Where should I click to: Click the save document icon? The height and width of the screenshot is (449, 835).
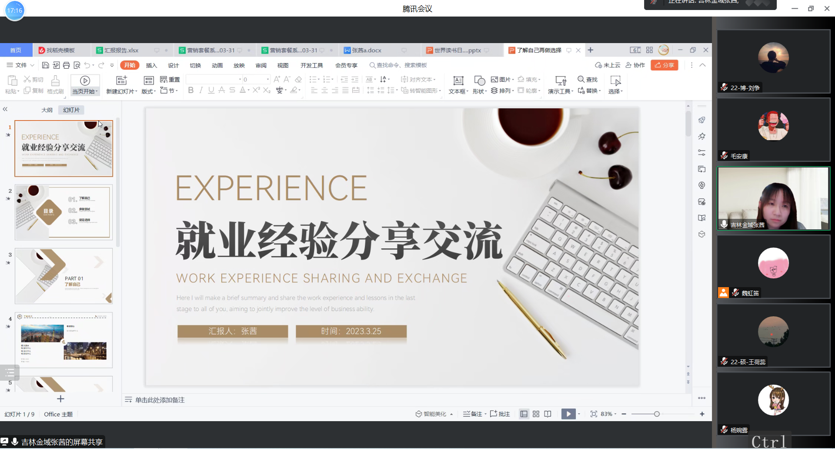(45, 65)
